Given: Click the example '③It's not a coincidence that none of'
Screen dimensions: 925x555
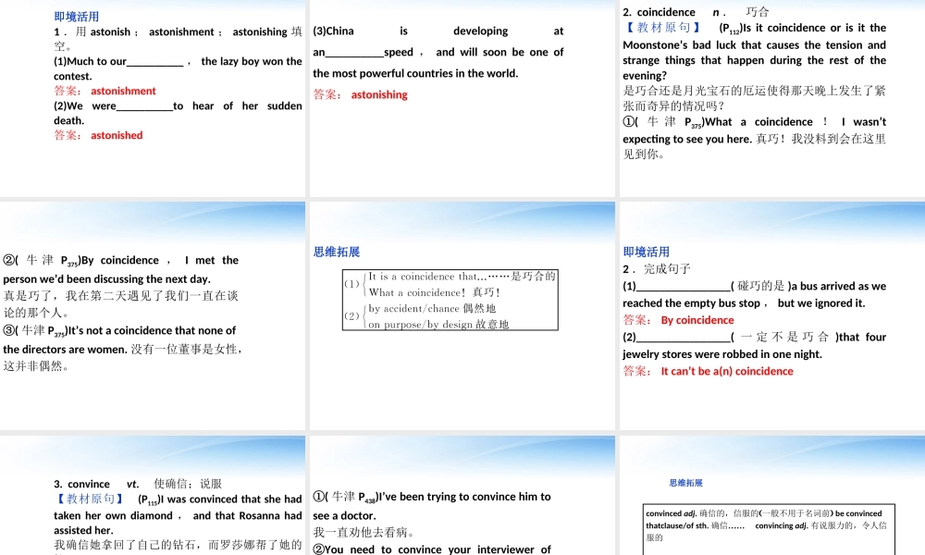Looking at the screenshot, I should pos(119,330).
